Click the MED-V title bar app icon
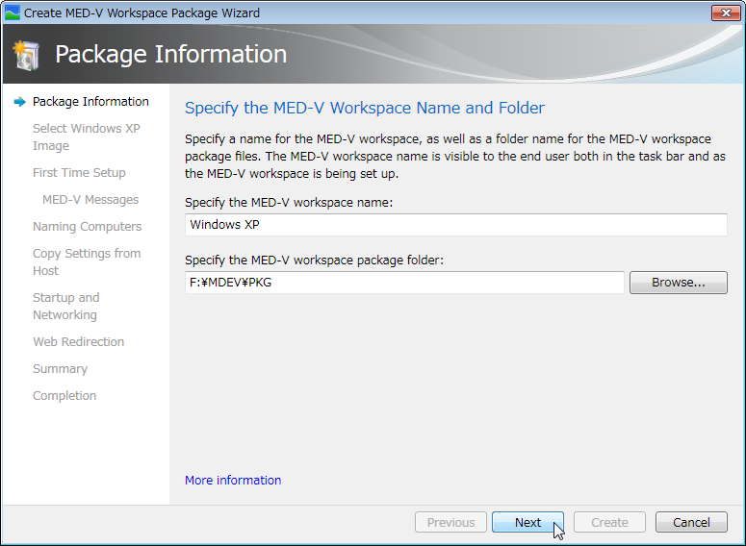The image size is (746, 546). [13, 12]
